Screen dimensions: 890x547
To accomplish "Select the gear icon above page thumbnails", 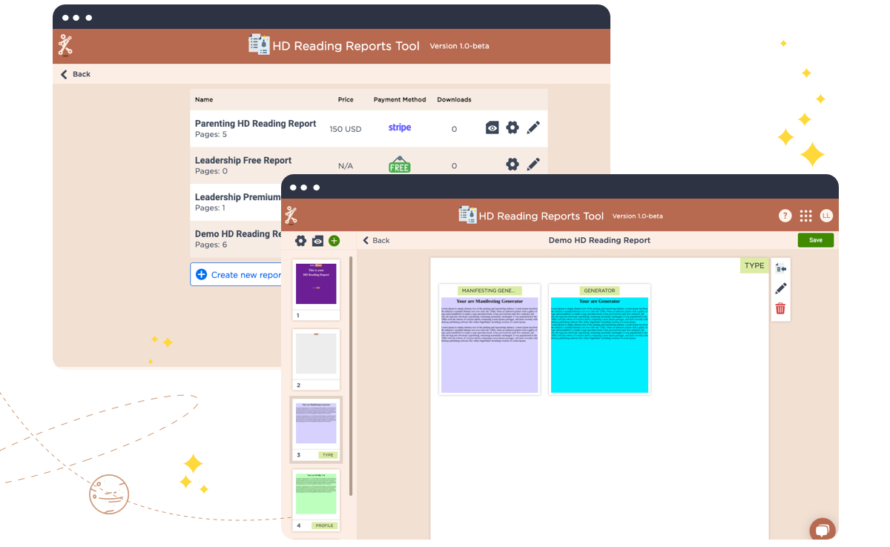I will (x=300, y=241).
